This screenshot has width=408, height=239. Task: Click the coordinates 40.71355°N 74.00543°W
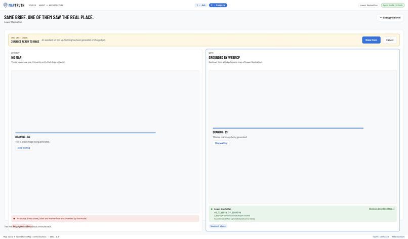(x=227, y=213)
